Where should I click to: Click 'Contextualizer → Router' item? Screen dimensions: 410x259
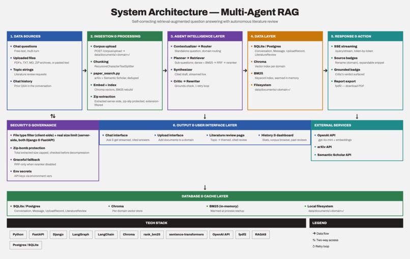pos(193,46)
